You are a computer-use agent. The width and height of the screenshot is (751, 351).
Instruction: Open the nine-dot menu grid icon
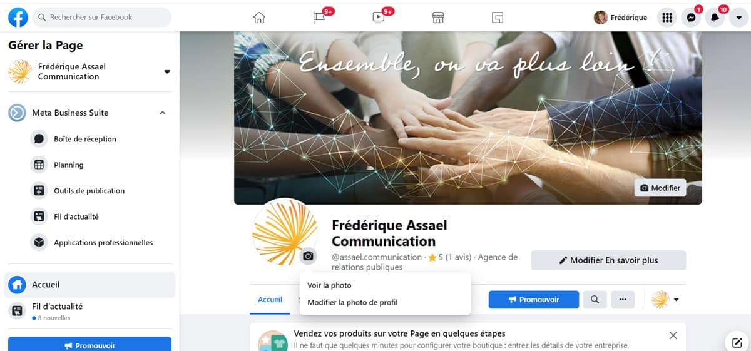(667, 18)
